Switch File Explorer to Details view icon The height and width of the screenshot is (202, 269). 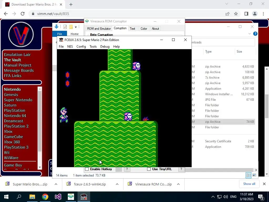click(249, 175)
